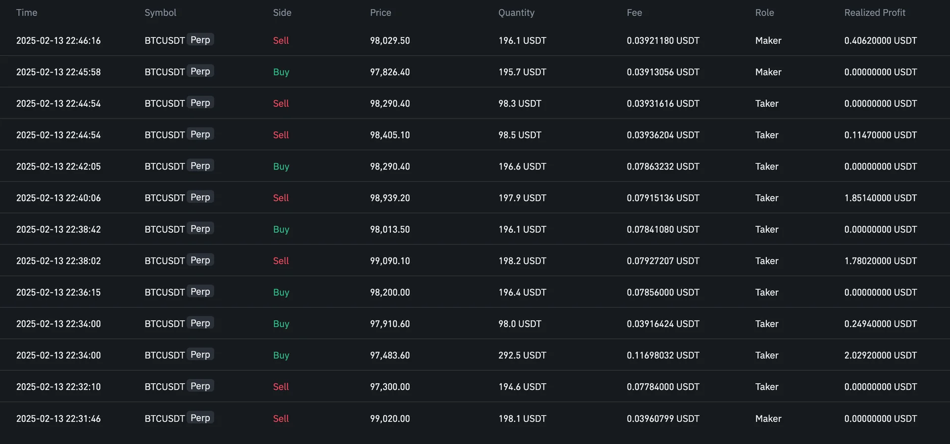
Task: Click the Realized Profit column header
Action: pyautogui.click(x=874, y=13)
